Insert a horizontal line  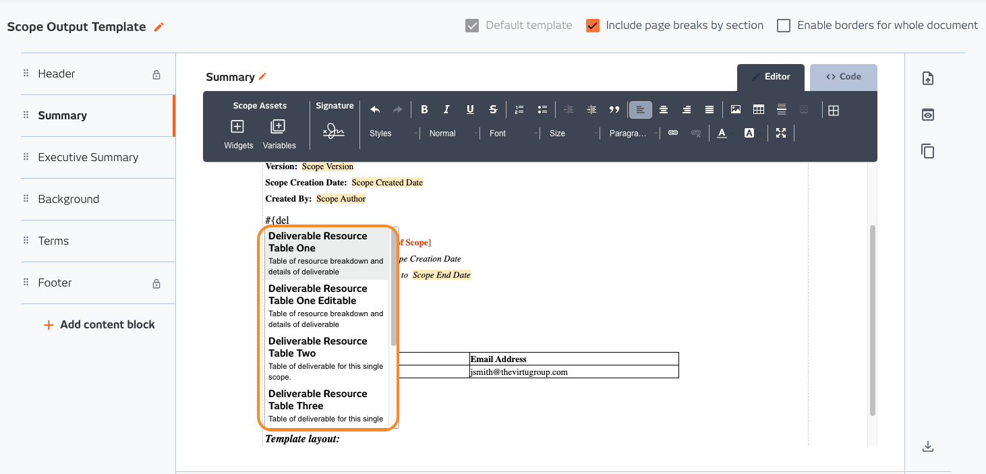pos(782,110)
